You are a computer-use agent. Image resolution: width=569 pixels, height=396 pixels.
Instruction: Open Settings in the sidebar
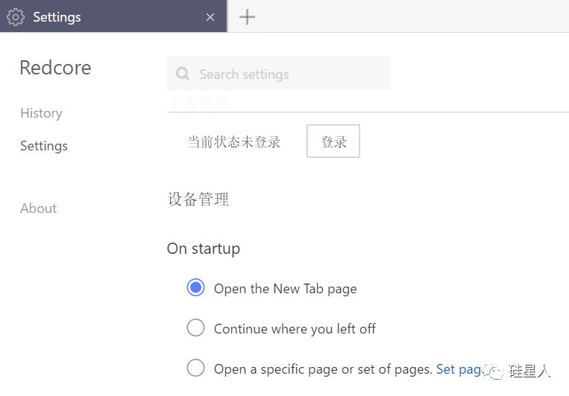[x=44, y=146]
